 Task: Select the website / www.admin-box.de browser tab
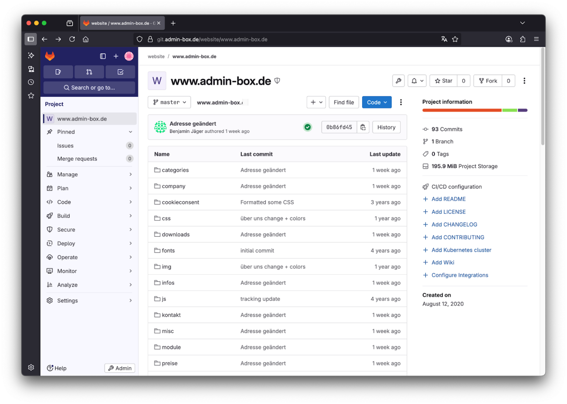point(122,23)
